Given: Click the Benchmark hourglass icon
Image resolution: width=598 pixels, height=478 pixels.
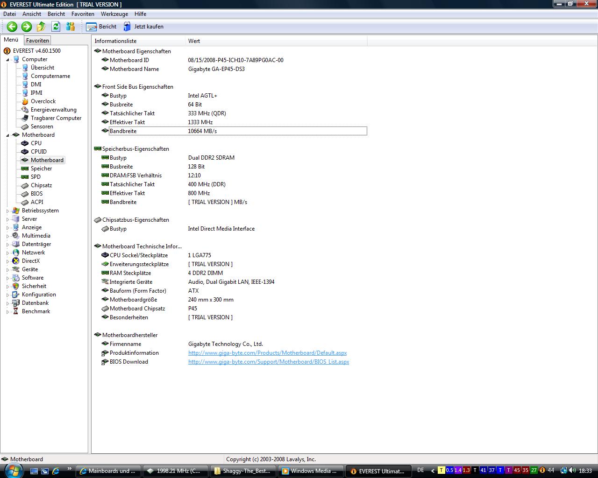Looking at the screenshot, I should 16,311.
